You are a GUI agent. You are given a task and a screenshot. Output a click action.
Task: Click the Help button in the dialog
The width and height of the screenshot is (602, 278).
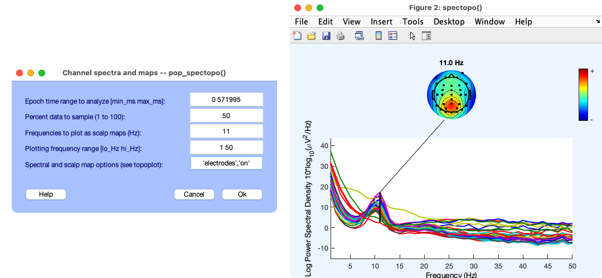[x=46, y=194]
